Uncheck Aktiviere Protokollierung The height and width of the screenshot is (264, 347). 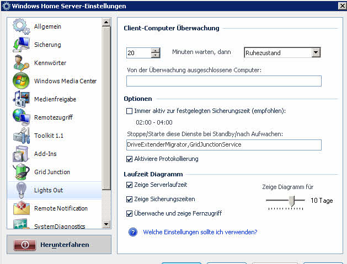129,159
